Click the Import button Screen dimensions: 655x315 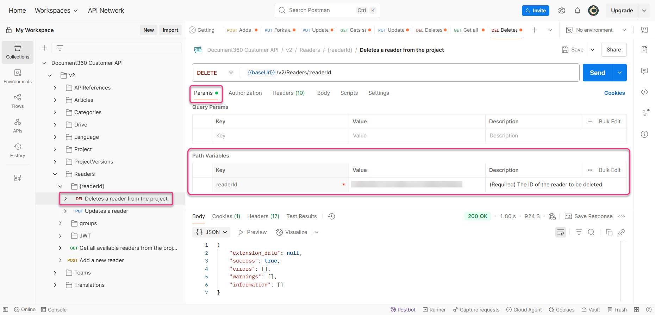170,30
